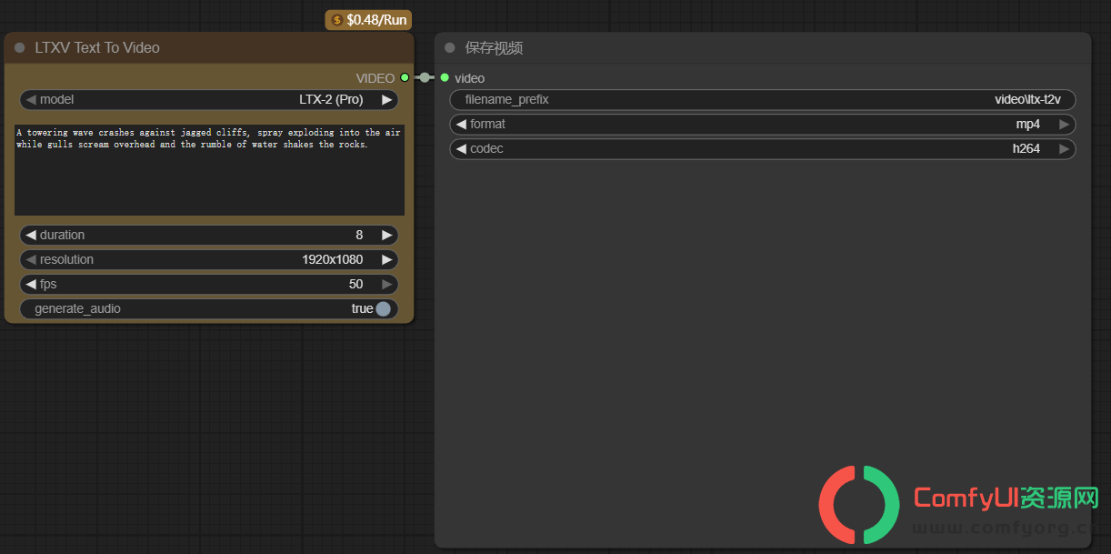
Task: Open the resolution dropdown showing 1920x1080
Action: (209, 259)
